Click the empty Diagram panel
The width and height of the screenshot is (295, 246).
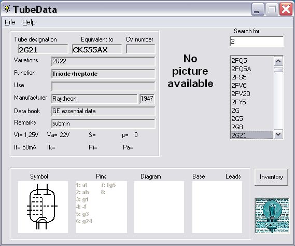pos(159,207)
